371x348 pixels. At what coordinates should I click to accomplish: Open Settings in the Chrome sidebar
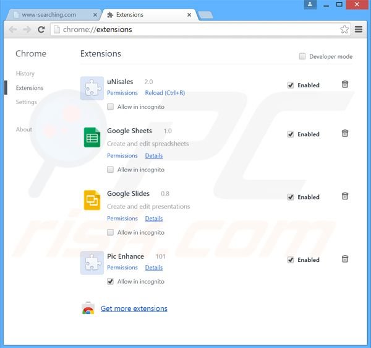click(x=27, y=102)
